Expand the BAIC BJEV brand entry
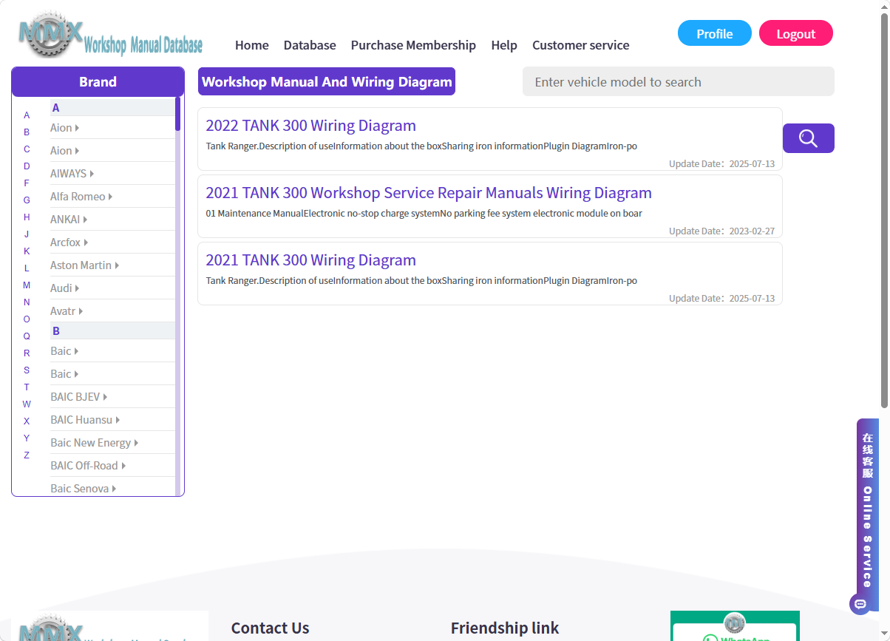Viewport: 890px width, 641px height. (78, 397)
